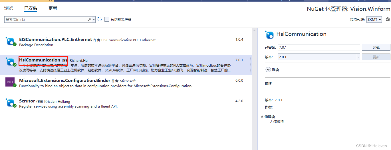Open the 浏览 tab

tap(9, 8)
